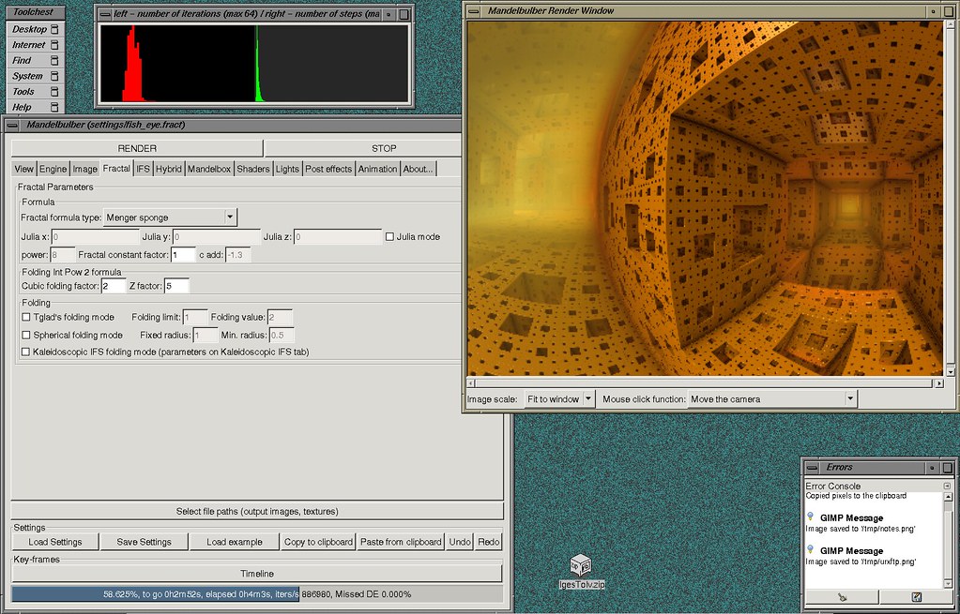Viewport: 960px width, 614px height.
Task: Enable Tglad's folding mode
Action: click(x=24, y=317)
